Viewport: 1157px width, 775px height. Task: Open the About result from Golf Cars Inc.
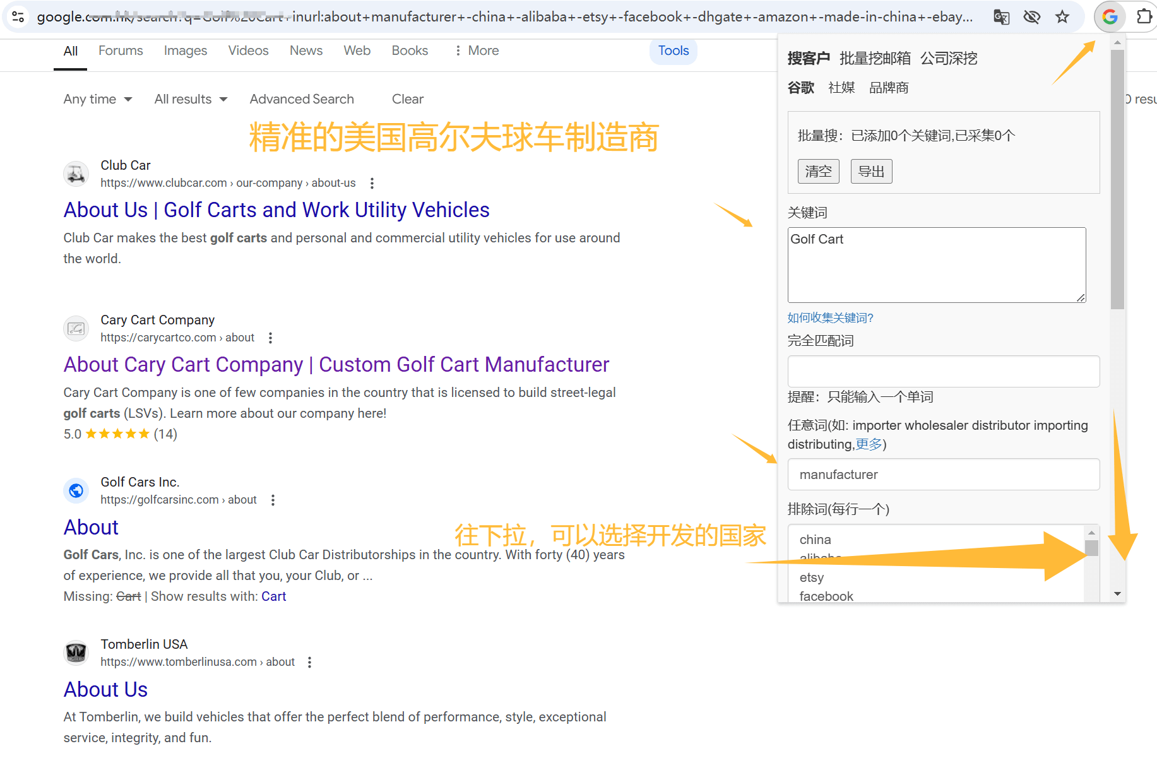click(x=91, y=527)
